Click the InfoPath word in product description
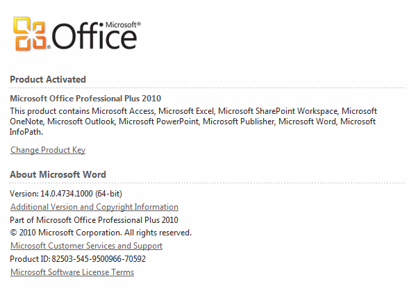The image size is (418, 300). 26,132
